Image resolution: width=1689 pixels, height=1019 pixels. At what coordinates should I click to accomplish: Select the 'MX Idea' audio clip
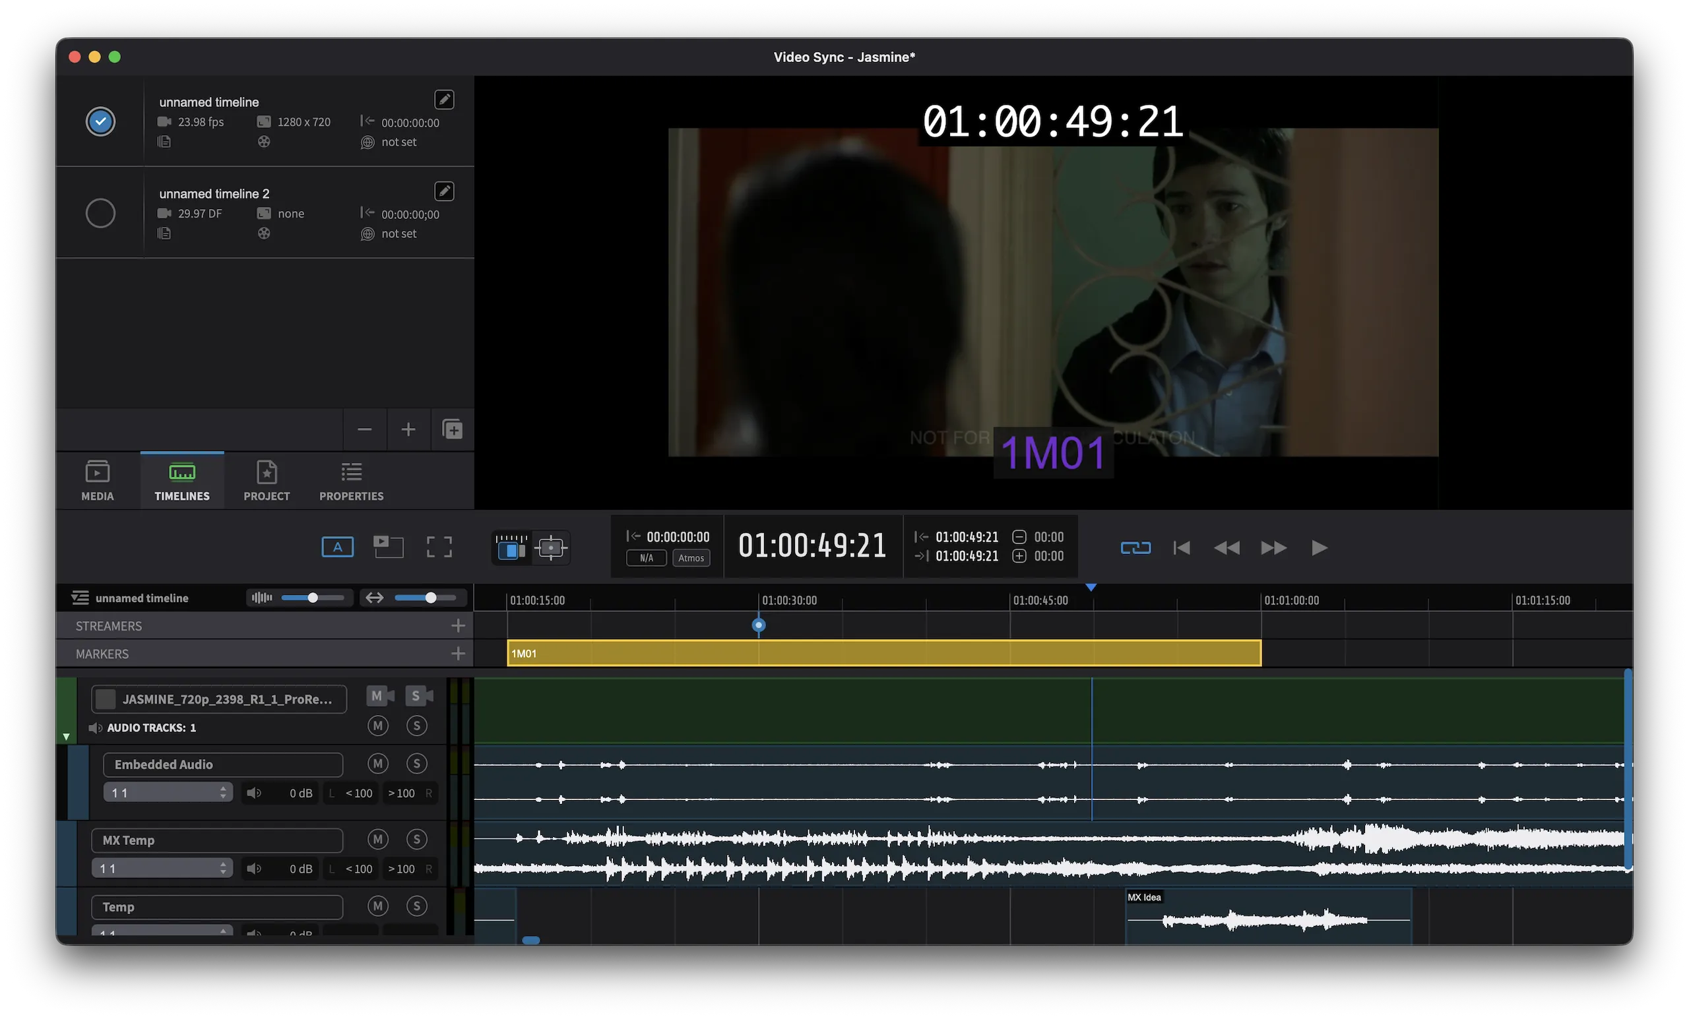(1268, 917)
